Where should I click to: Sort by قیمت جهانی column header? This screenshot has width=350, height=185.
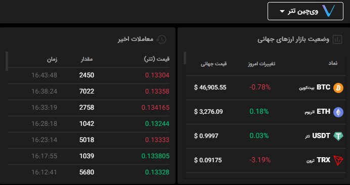point(213,64)
